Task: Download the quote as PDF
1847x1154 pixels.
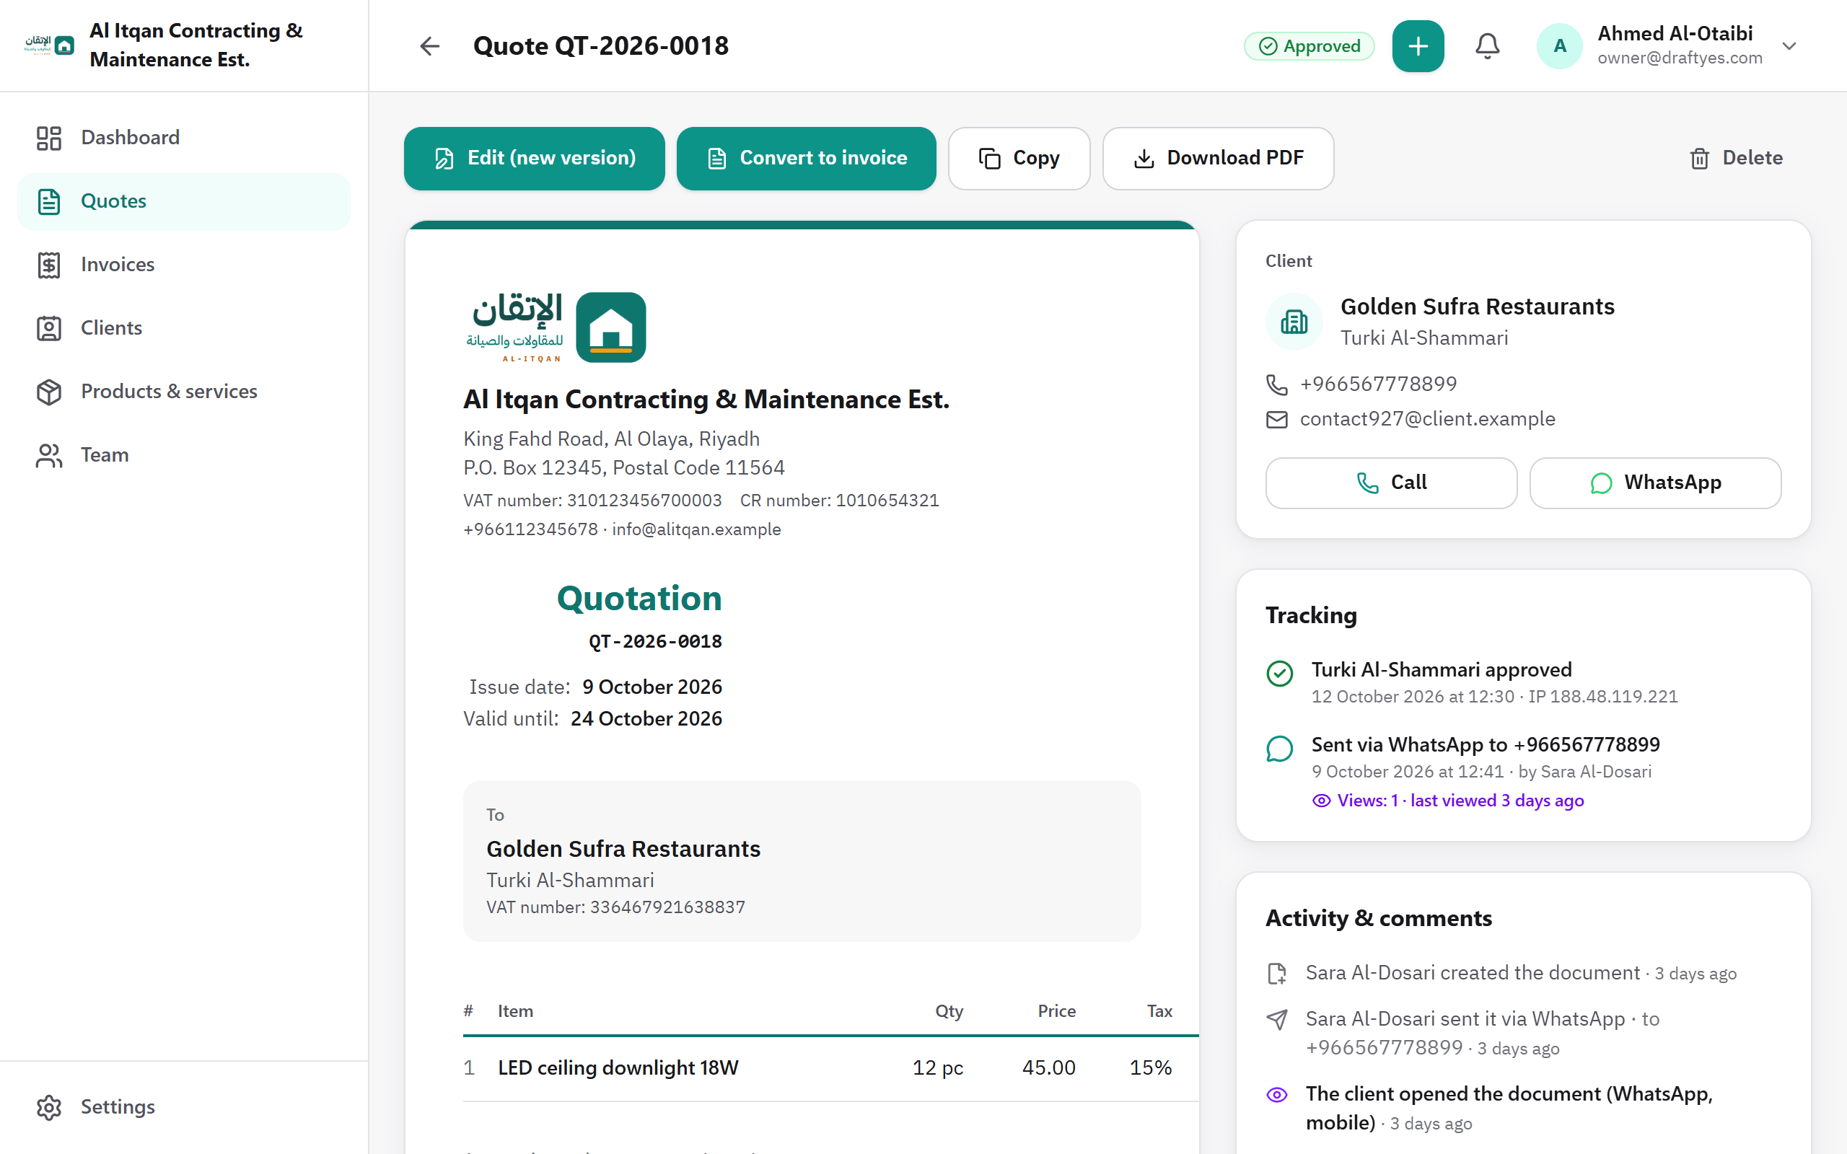Action: (x=1218, y=158)
